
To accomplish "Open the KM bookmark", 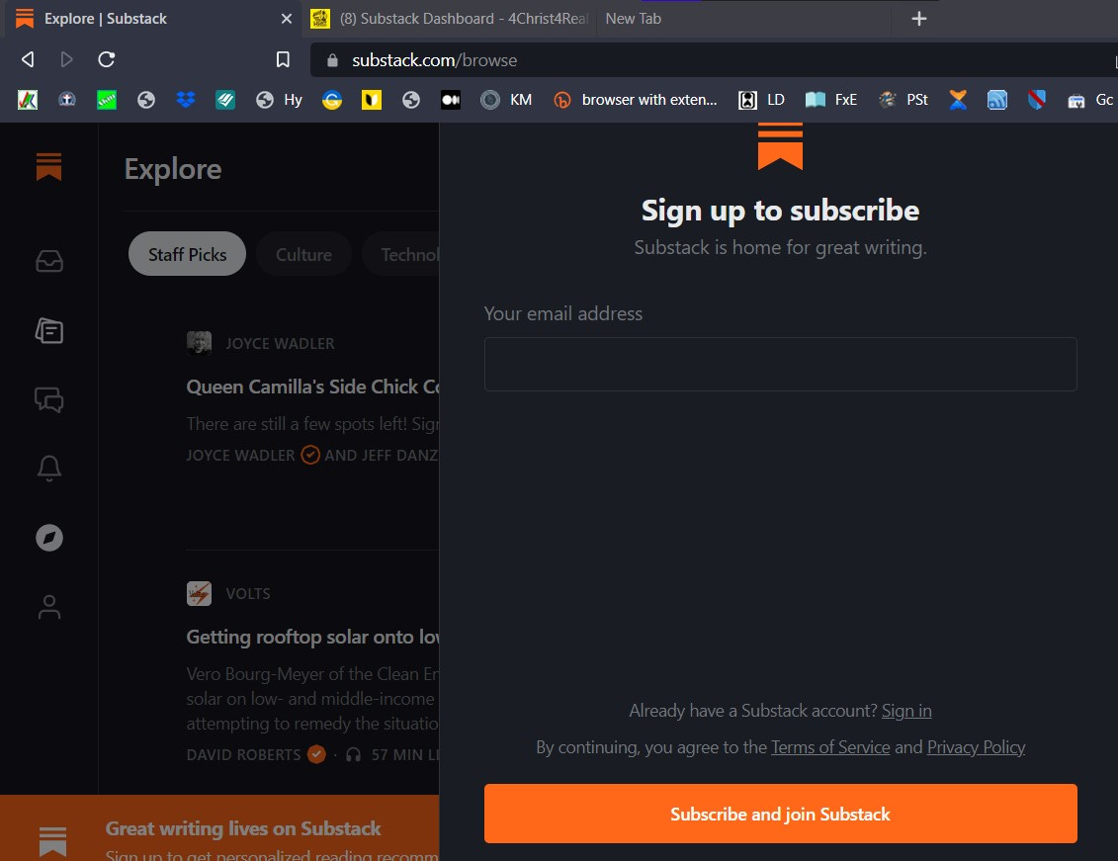I will [506, 100].
